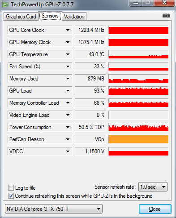
Task: Expand the PerfCap Reason dropdown
Action: point(40,139)
